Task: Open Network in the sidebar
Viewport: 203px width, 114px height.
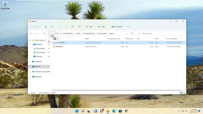Action: point(38,77)
